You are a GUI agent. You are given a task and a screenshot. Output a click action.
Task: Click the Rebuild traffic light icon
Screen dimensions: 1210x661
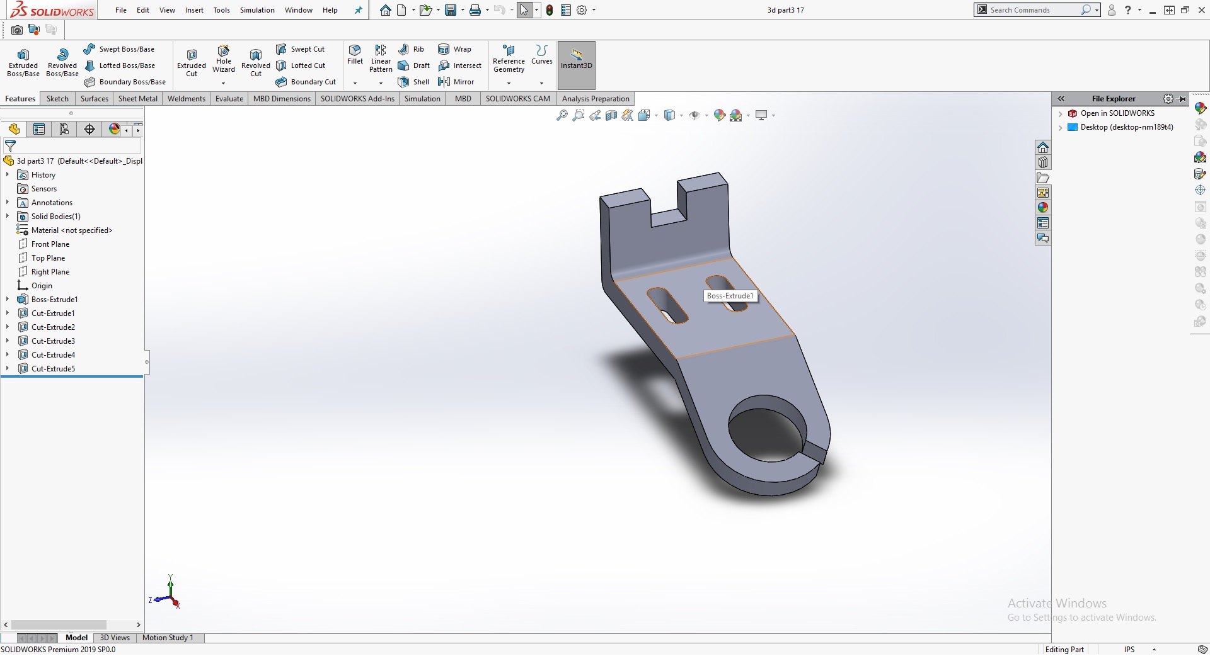click(550, 10)
